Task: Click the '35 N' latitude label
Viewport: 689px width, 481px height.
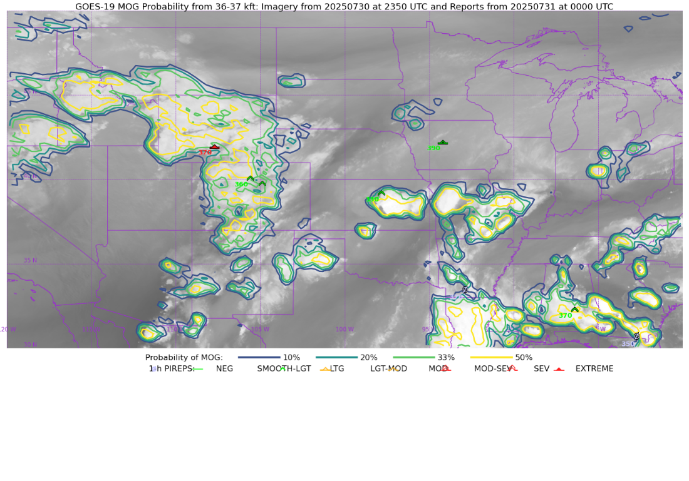Action: coord(30,260)
